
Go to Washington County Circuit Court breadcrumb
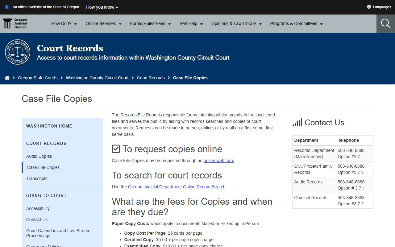tap(97, 78)
